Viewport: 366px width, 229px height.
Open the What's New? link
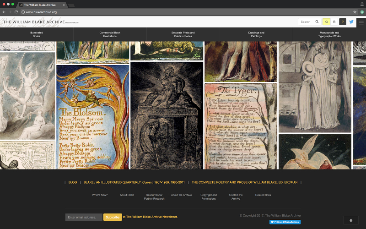click(100, 195)
